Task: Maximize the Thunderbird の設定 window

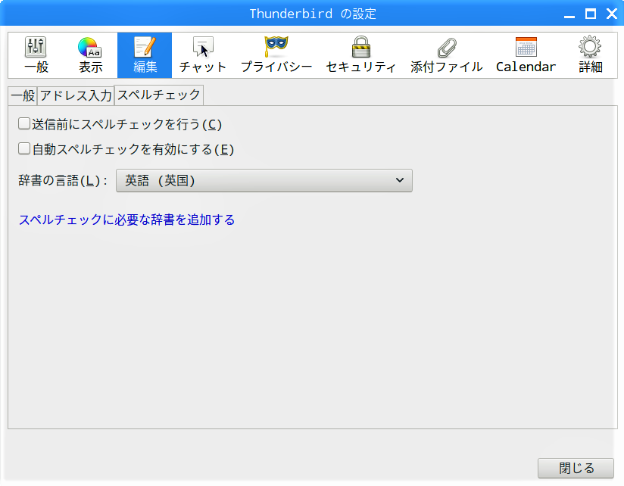Action: [x=591, y=14]
